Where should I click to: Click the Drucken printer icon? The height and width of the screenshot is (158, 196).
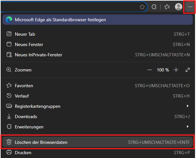coord(9,153)
